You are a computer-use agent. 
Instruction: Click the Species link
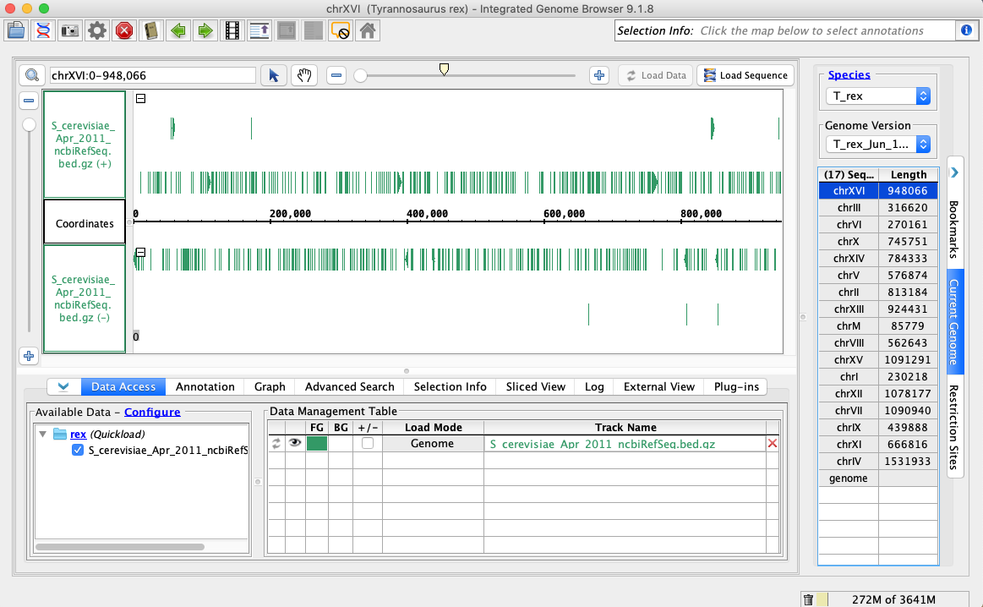point(849,74)
